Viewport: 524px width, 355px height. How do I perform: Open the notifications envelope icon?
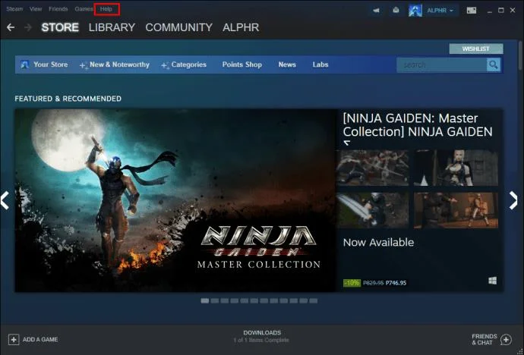pos(396,11)
